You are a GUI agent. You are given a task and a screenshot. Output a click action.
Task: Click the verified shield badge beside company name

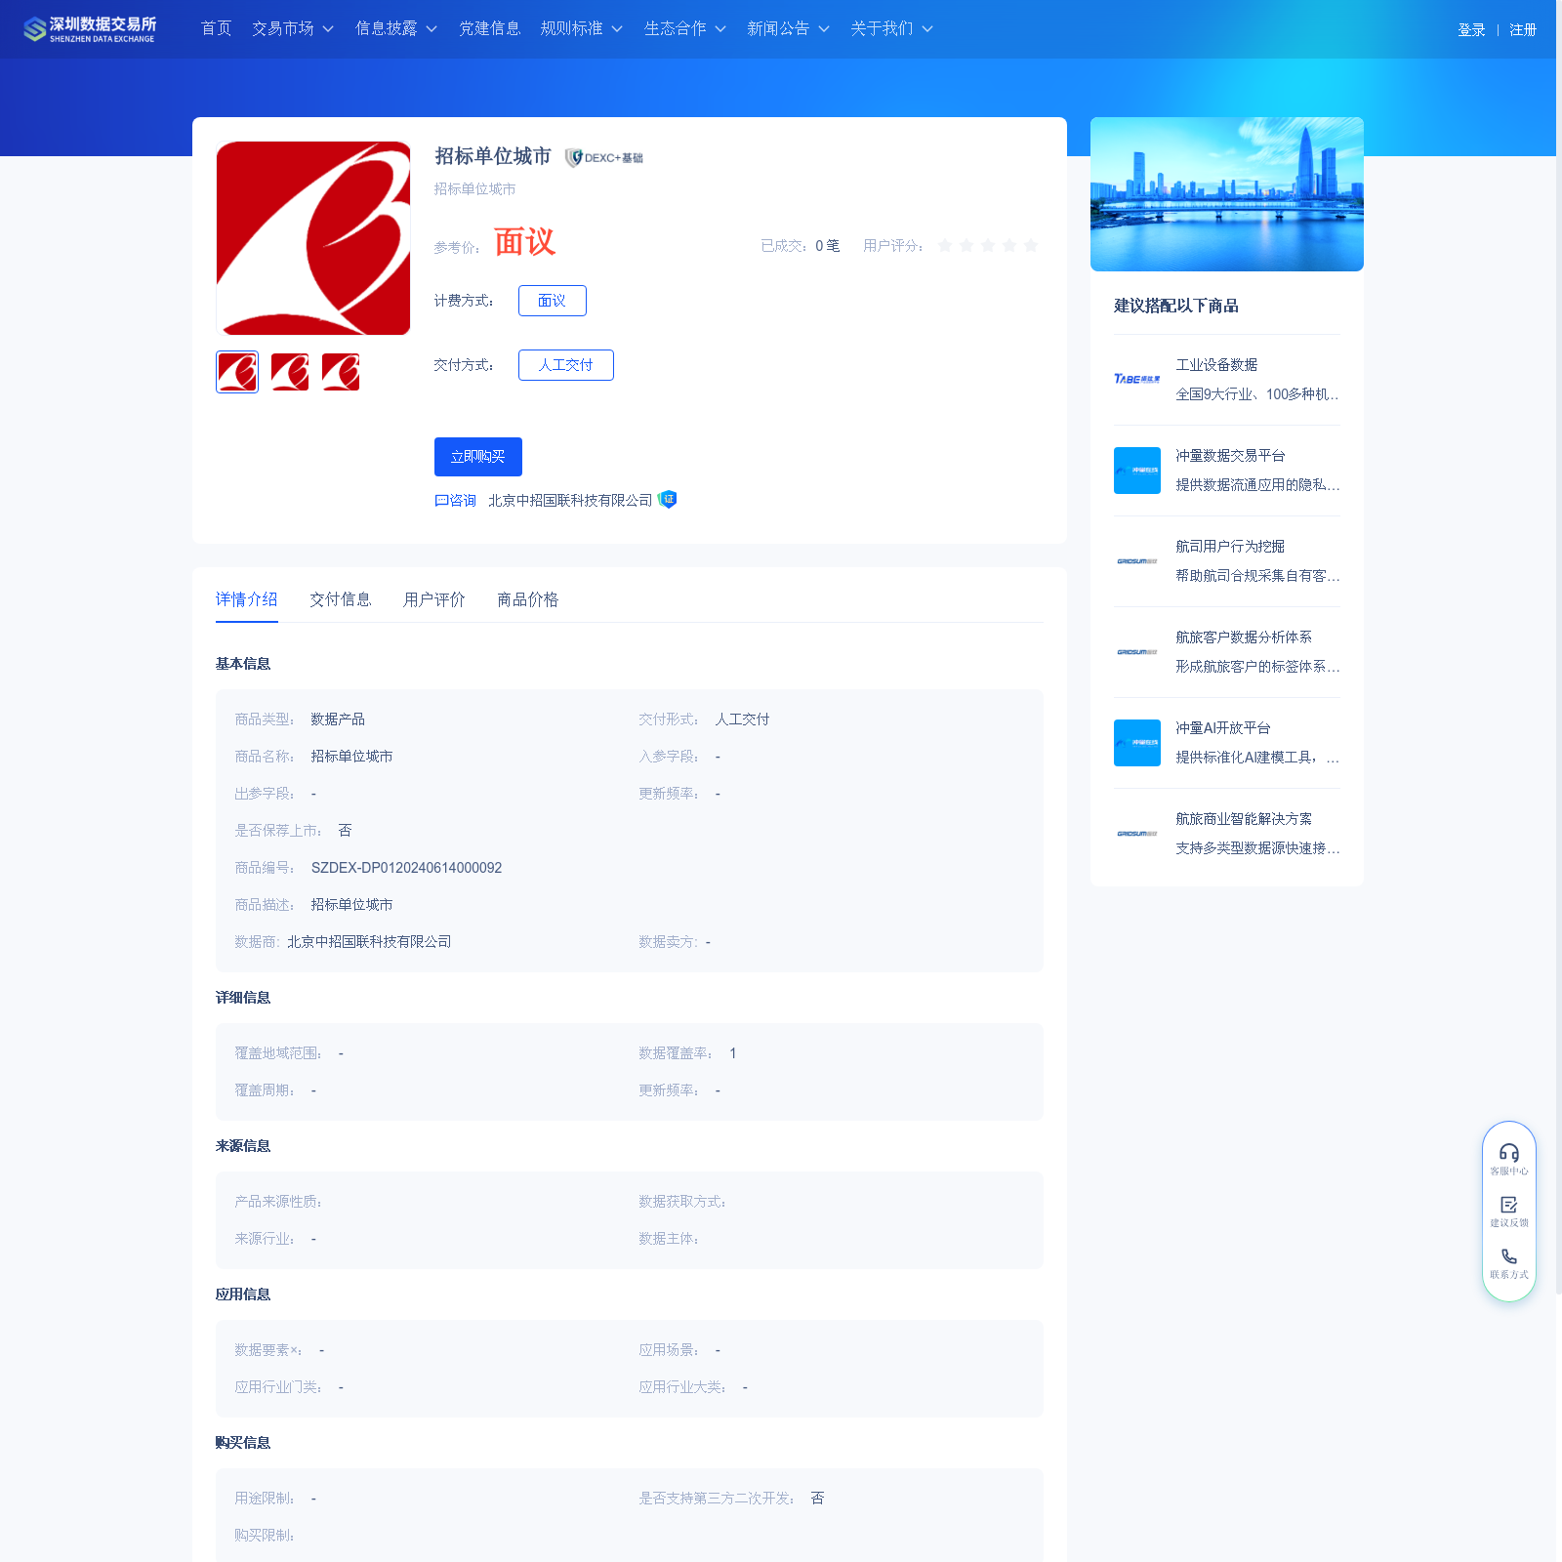668,499
